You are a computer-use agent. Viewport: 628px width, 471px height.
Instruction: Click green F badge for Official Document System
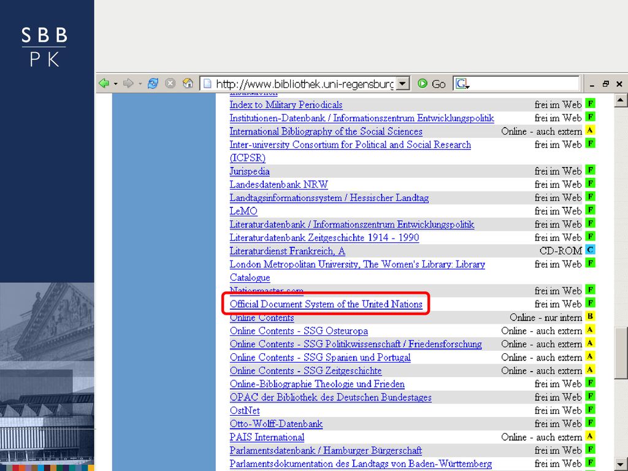click(x=590, y=302)
